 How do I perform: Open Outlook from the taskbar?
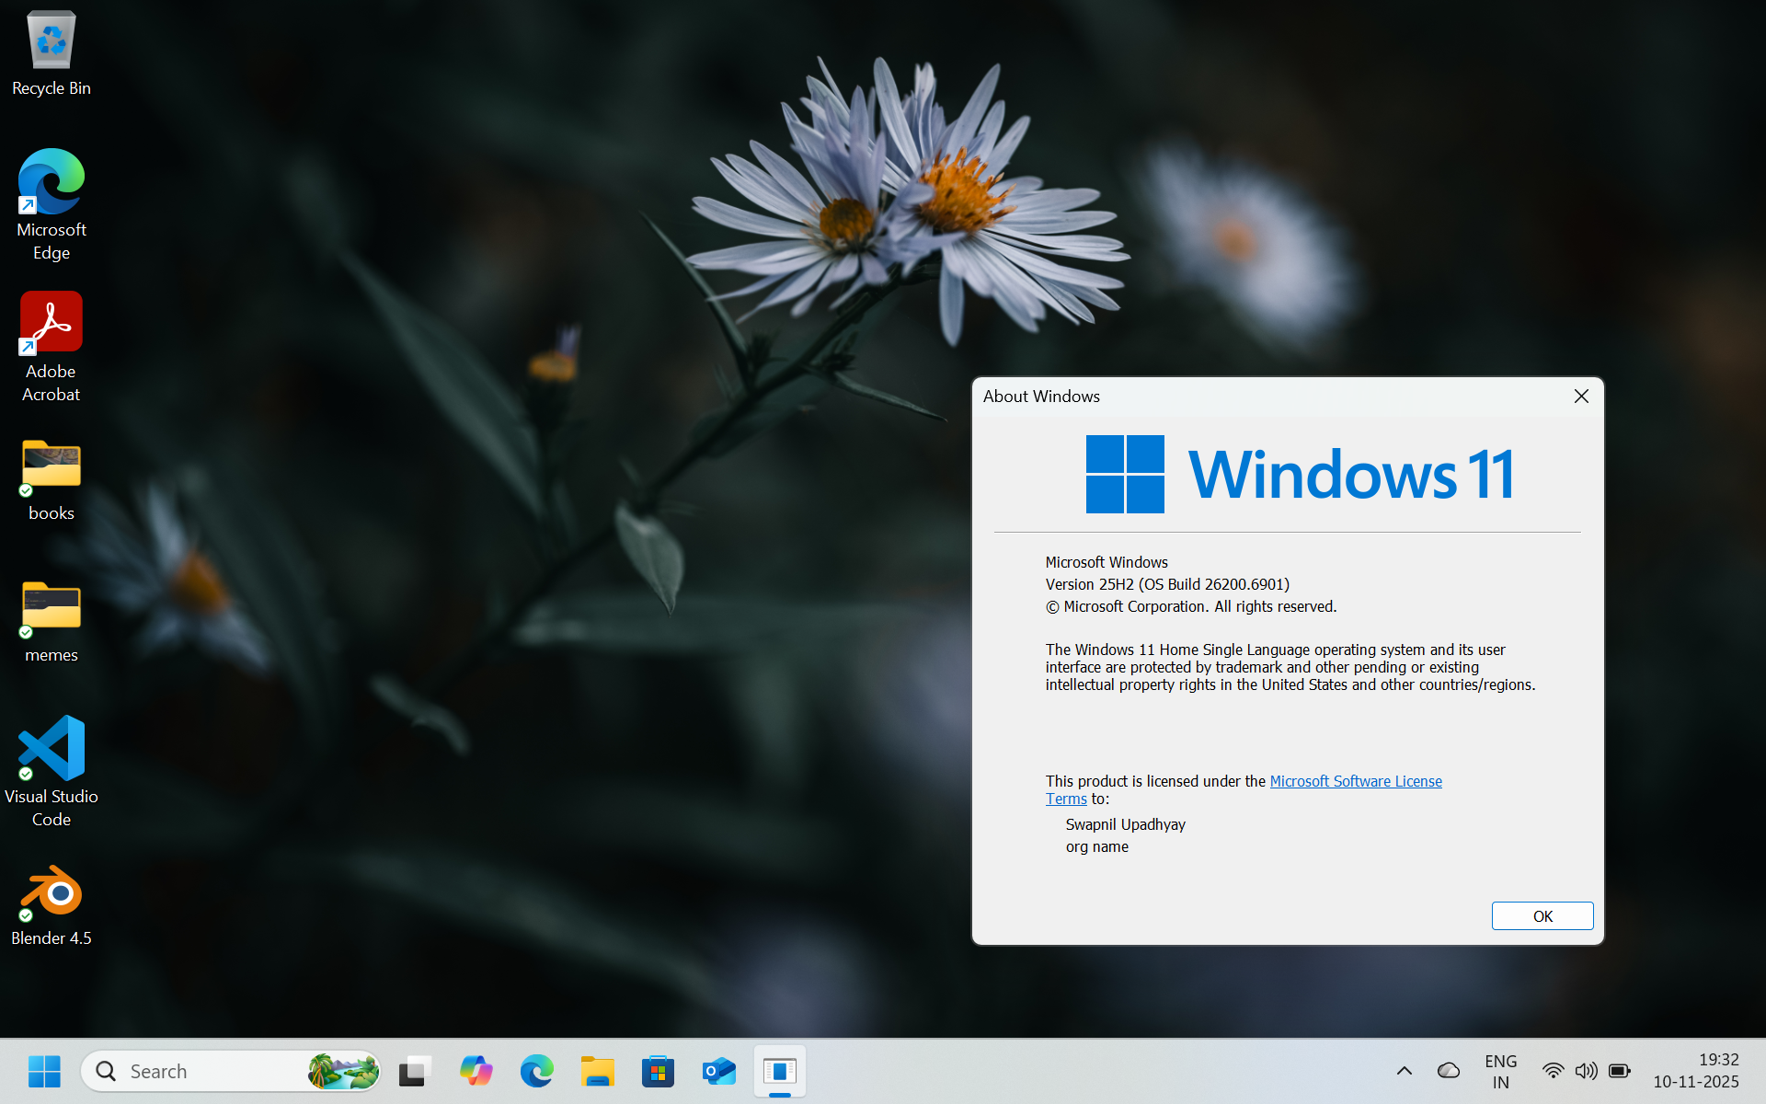tap(718, 1071)
